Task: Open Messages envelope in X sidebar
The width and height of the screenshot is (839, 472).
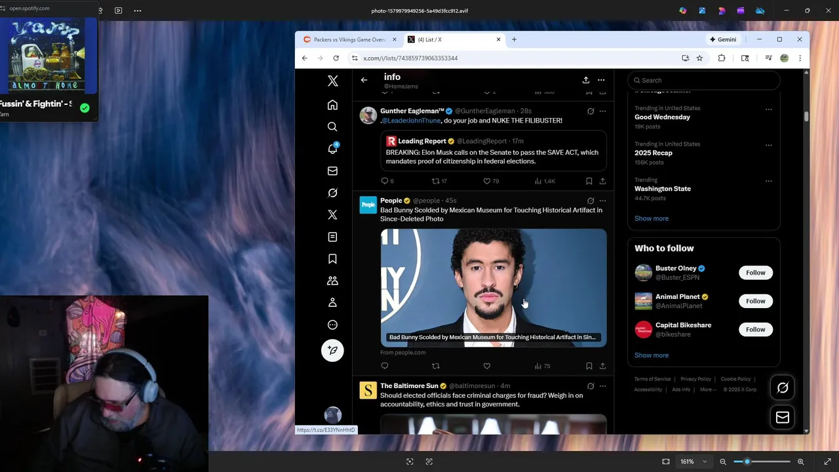Action: tap(332, 171)
